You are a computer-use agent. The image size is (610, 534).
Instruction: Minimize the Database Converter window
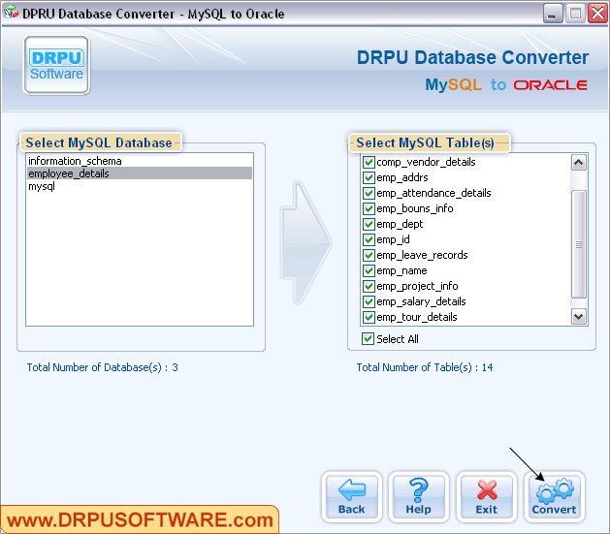click(553, 14)
